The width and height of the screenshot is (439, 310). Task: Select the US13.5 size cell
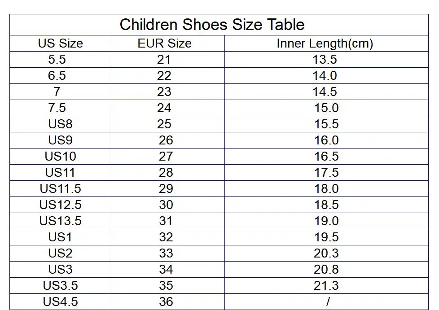click(60, 221)
